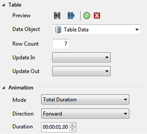Click the Duration time field
Viewport: 147px width, 134px height.
pos(55,127)
